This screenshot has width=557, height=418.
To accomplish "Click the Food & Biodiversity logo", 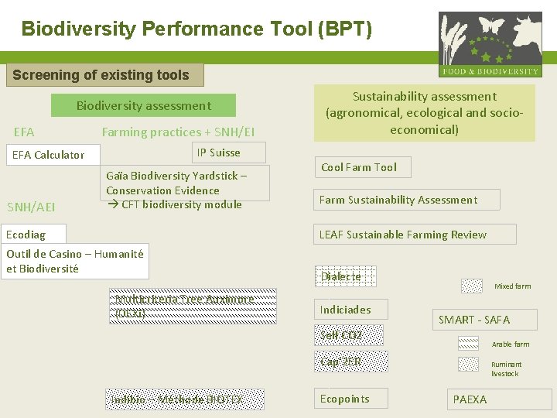I will click(x=490, y=44).
